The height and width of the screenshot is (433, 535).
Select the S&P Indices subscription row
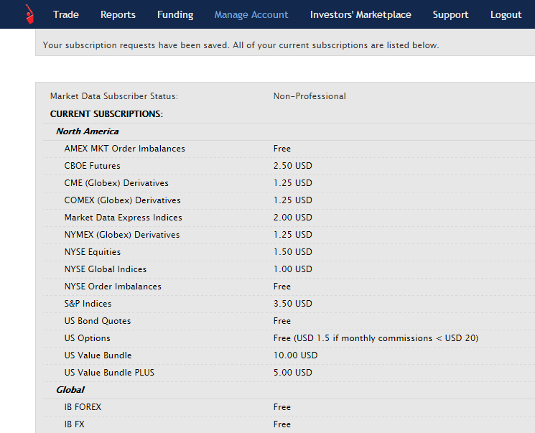[88, 304]
